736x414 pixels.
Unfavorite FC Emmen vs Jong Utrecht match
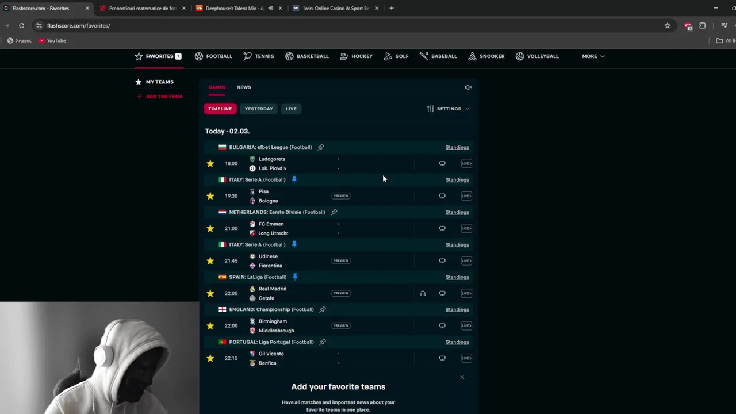tap(210, 228)
